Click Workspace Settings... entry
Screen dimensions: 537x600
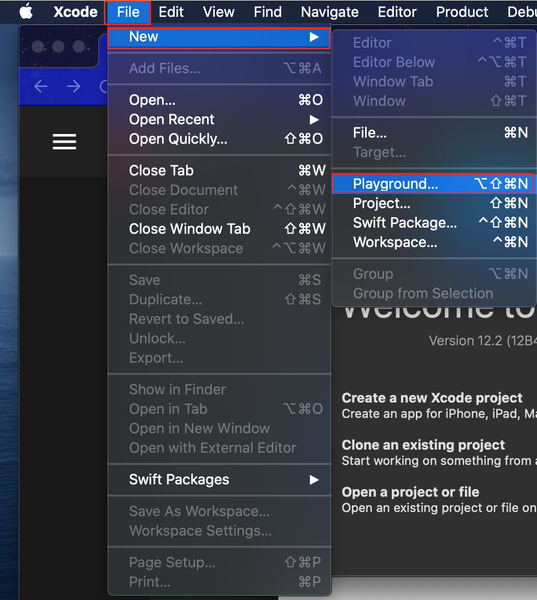[219, 531]
